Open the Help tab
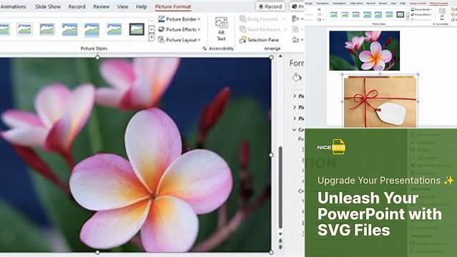The width and height of the screenshot is (457, 257). click(x=142, y=6)
